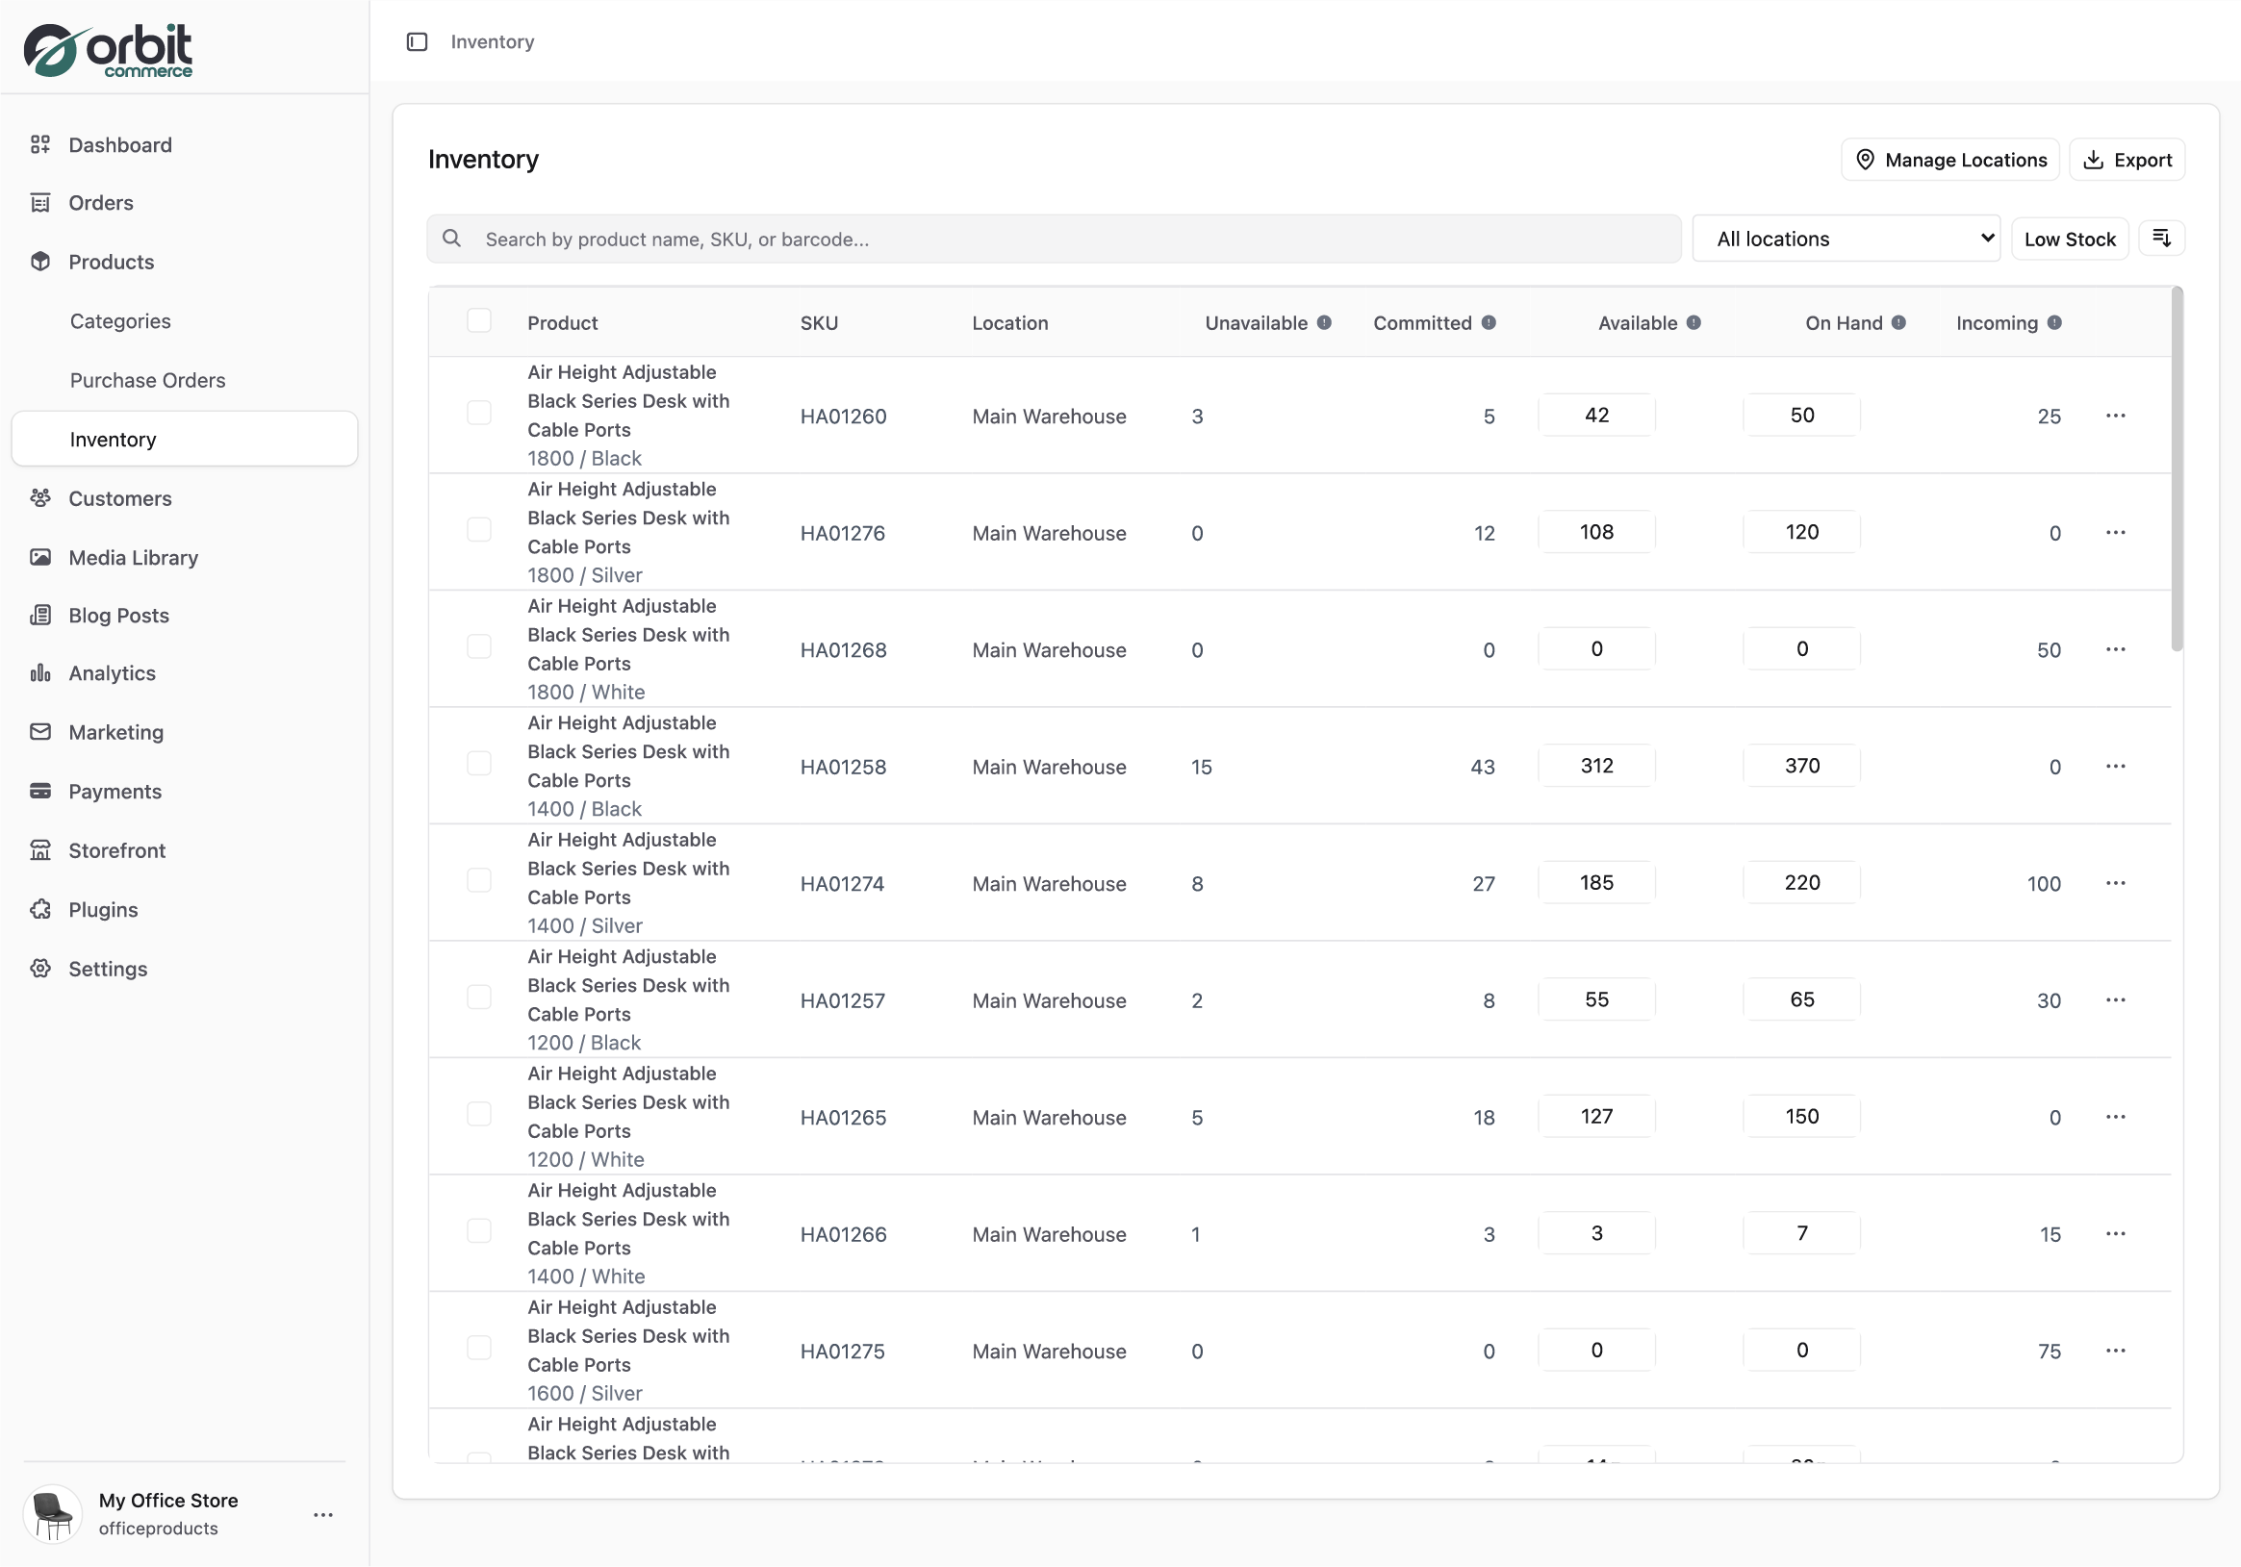Open the Analytics section
The image size is (2241, 1567).
[112, 673]
